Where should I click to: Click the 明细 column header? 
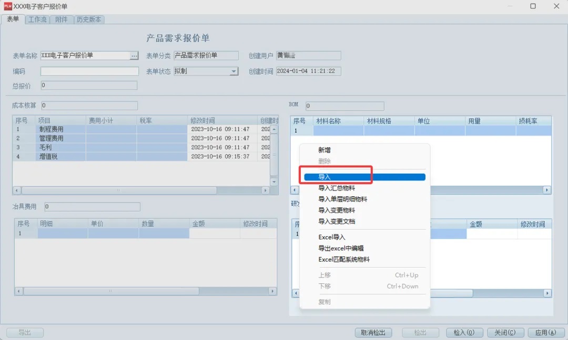click(x=62, y=224)
